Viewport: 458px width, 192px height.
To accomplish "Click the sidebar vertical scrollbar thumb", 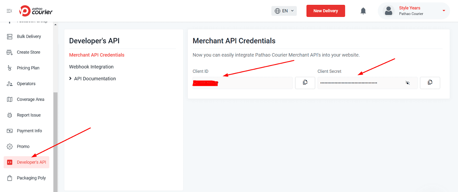I will click(x=55, y=142).
